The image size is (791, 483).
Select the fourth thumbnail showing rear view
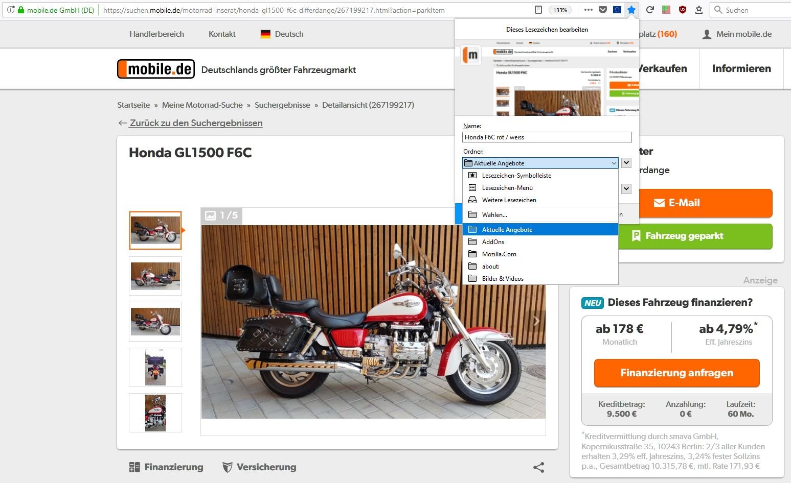[155, 367]
